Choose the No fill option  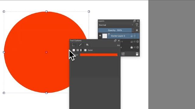pos(74,50)
